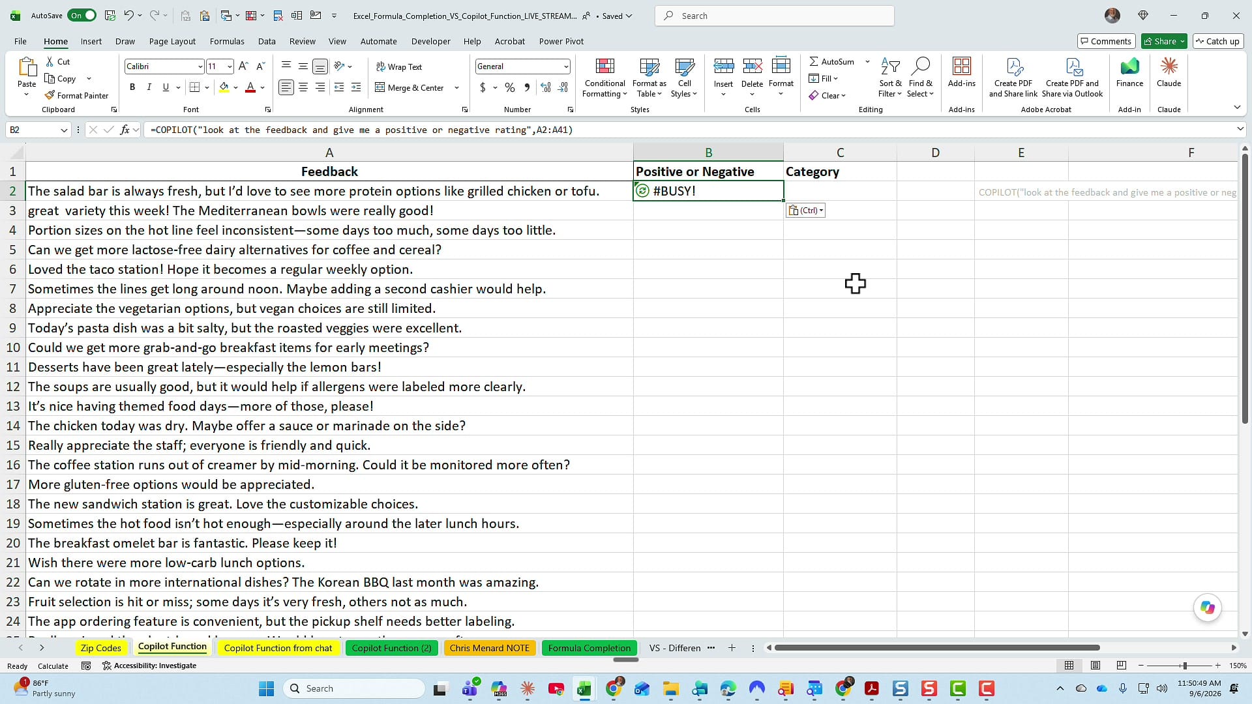Open the Data ribbon tab

[267, 41]
